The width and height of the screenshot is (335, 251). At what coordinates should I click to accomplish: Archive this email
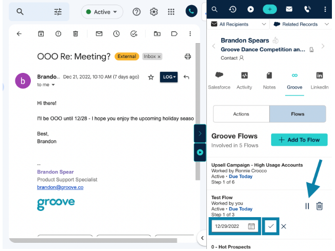coord(41,34)
